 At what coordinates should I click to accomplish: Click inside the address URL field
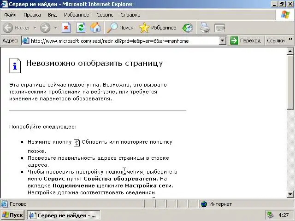(x=124, y=41)
